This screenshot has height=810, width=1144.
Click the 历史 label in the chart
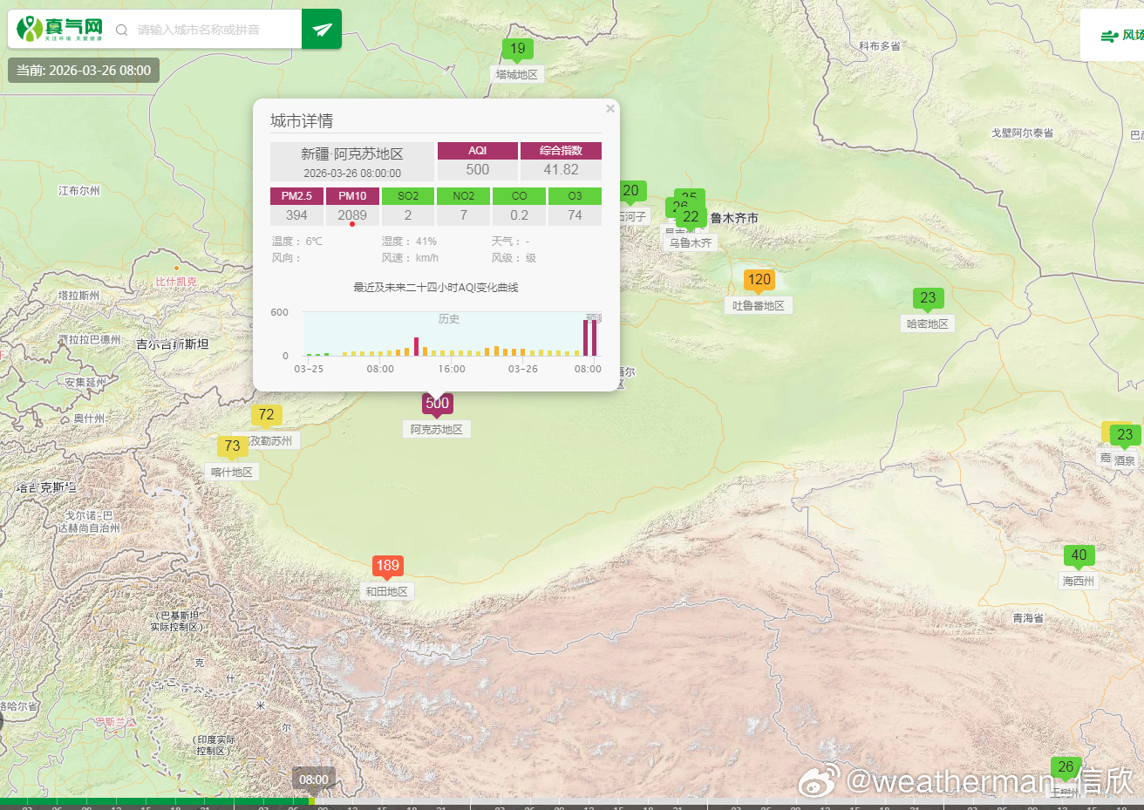[449, 319]
